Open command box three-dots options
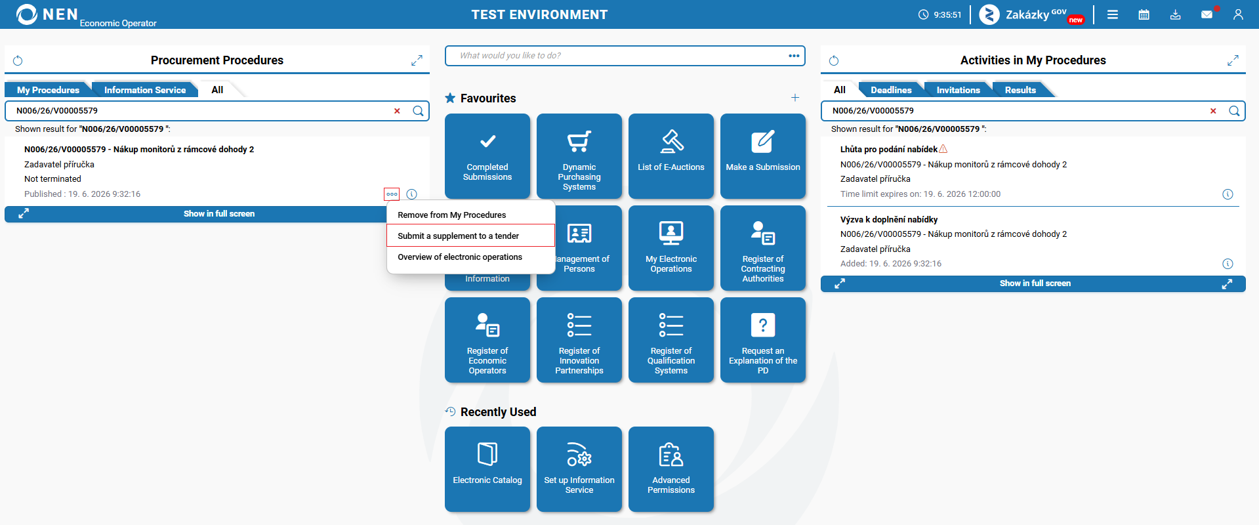 point(794,56)
